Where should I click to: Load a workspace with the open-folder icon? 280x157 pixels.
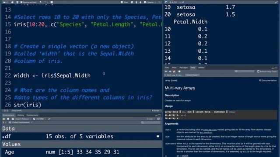[x=4, y=119]
